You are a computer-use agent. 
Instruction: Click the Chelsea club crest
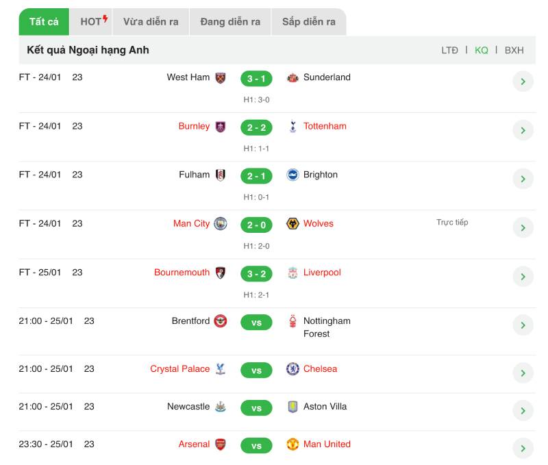tap(292, 369)
